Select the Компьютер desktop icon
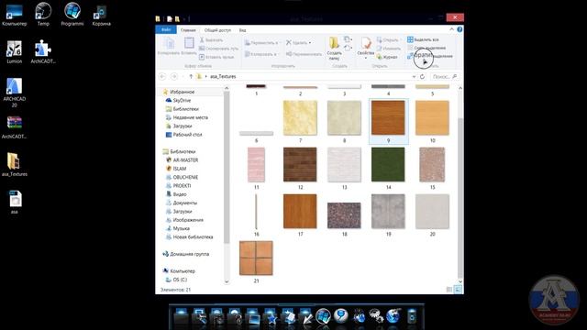The image size is (587, 330). (x=15, y=15)
